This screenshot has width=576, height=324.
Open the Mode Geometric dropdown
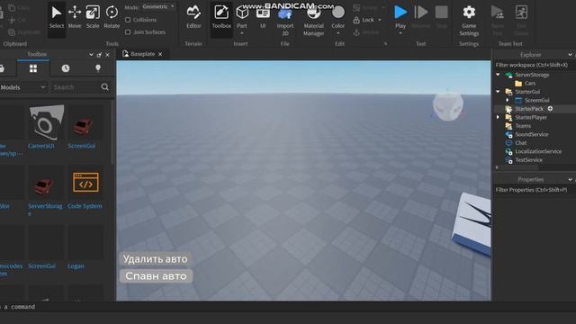[158, 6]
